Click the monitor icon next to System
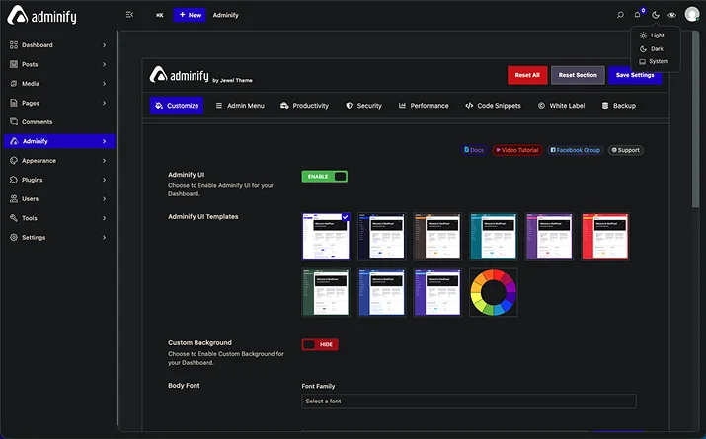The width and height of the screenshot is (706, 439). coord(643,61)
